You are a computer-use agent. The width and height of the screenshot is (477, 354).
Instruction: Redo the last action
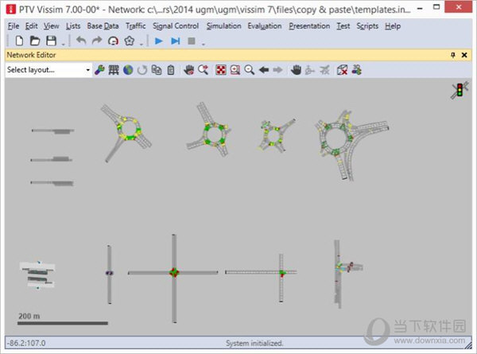tap(97, 41)
